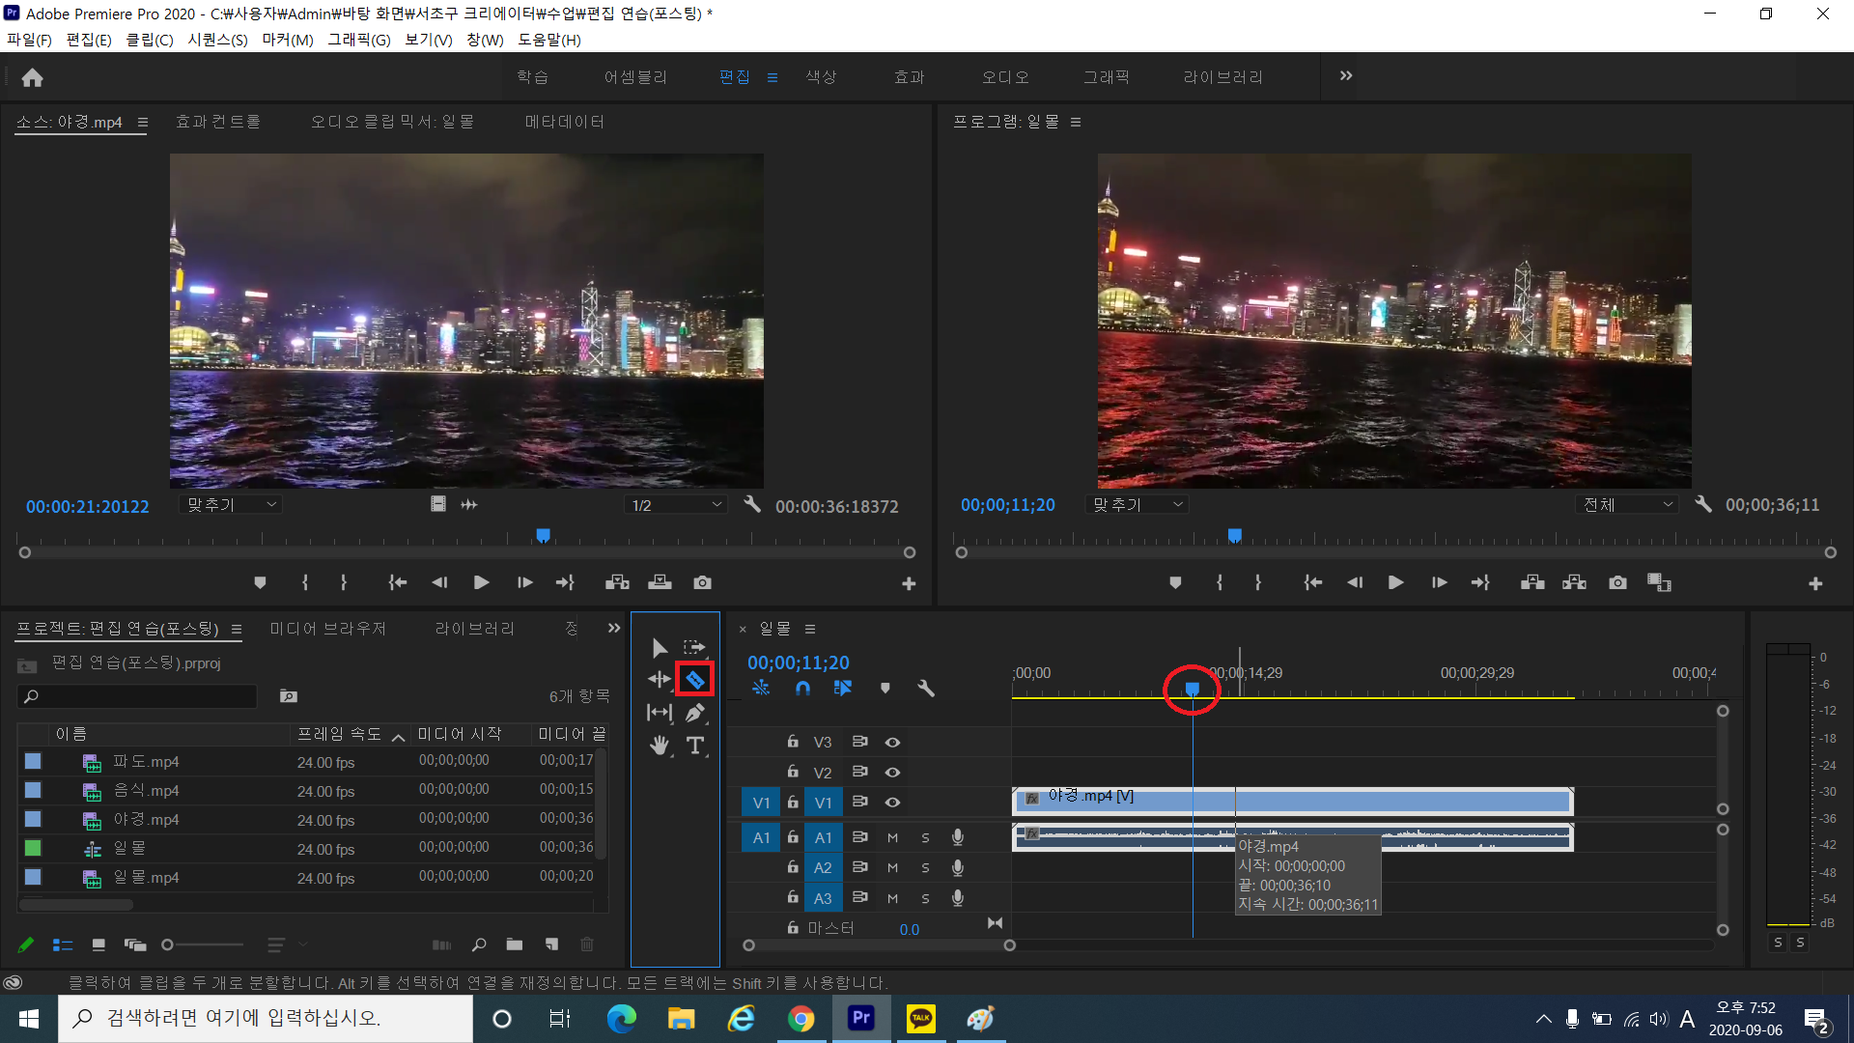Open Source monitor playback resolution 1/2 dropdown
1854x1043 pixels.
(676, 505)
